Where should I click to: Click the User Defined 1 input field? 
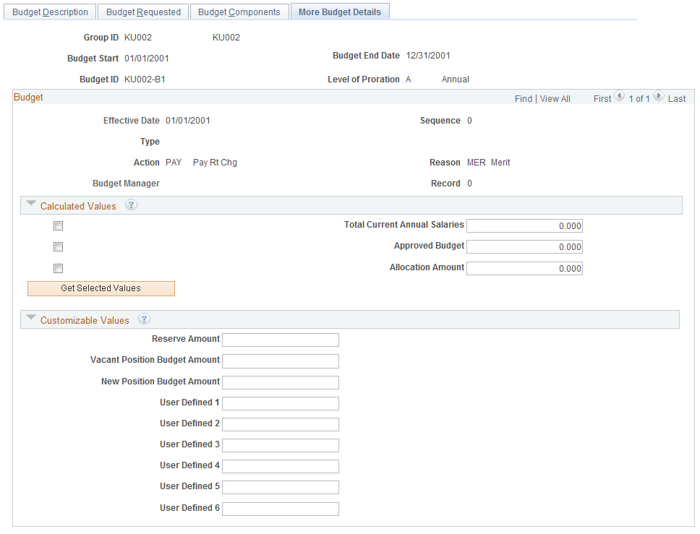281,402
